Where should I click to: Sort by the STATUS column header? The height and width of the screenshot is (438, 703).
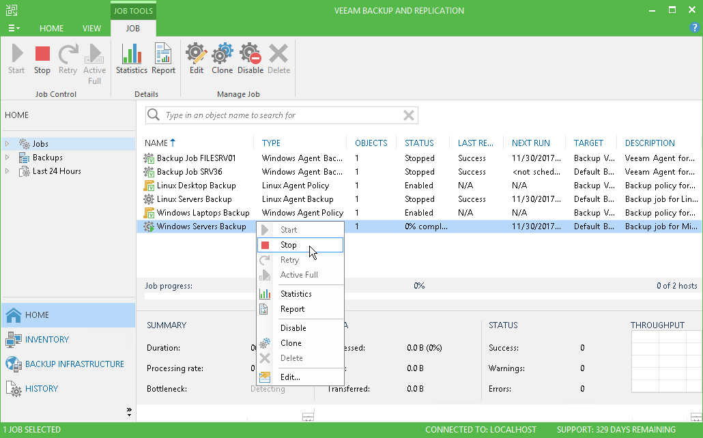[x=419, y=143]
